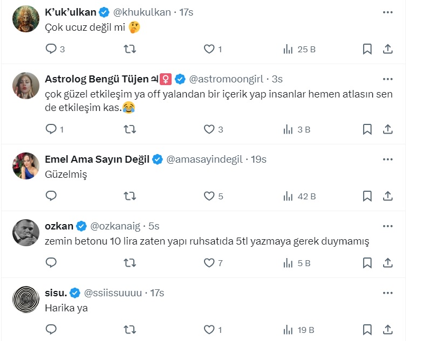
Task: Bookmark ozkan's tweet about zemin betonu
Action: click(367, 263)
